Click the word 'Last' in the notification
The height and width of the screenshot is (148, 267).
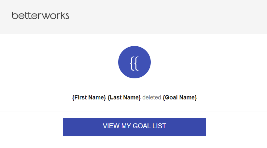pos(116,97)
